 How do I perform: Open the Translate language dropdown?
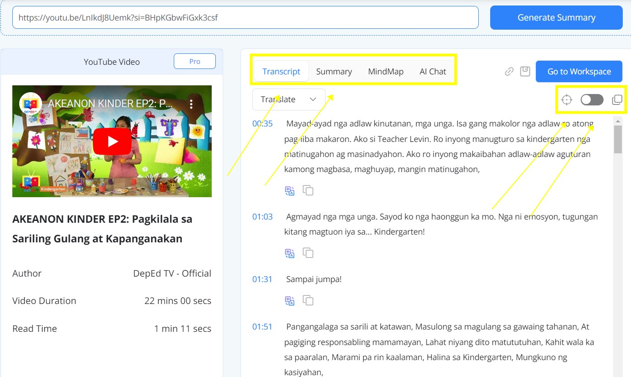tap(288, 99)
